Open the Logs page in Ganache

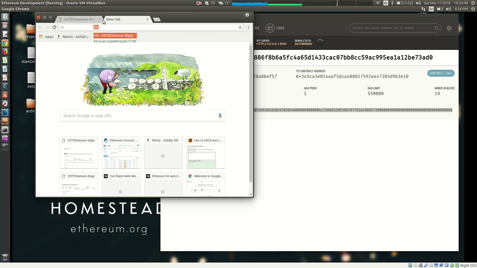point(275,28)
